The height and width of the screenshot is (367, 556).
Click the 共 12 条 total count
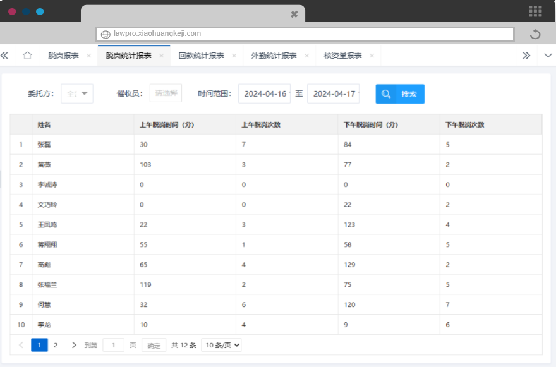coord(184,345)
